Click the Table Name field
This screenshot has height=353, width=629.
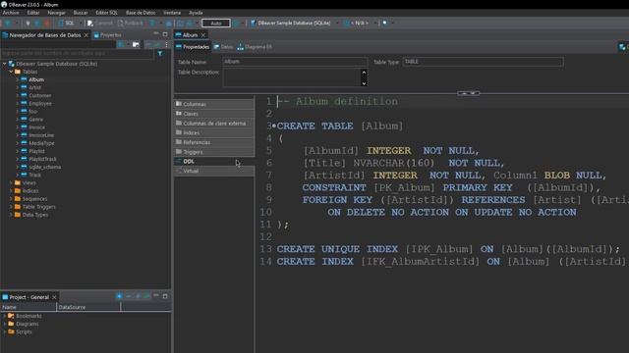295,62
